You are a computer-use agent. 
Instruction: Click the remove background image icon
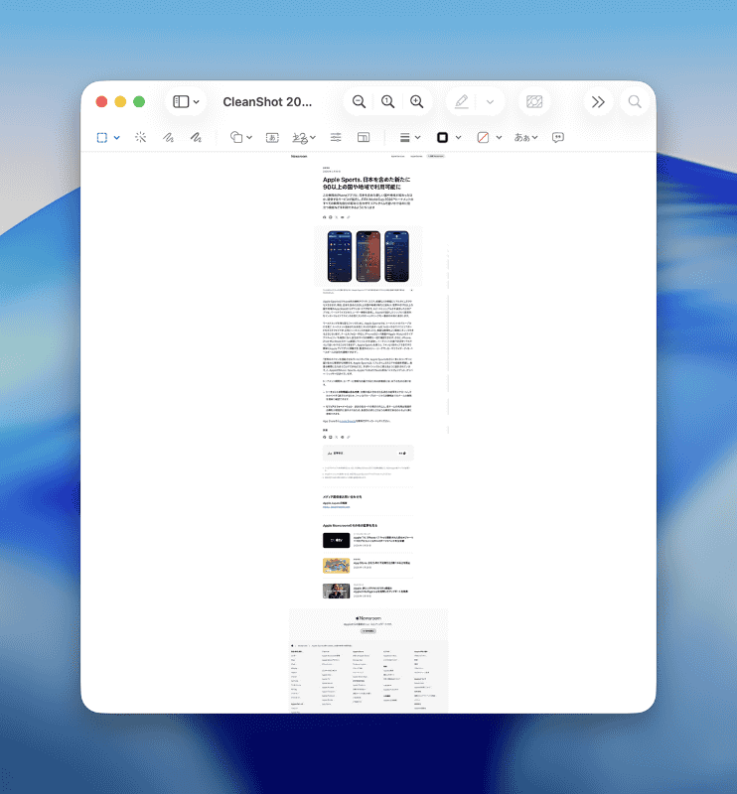[534, 102]
